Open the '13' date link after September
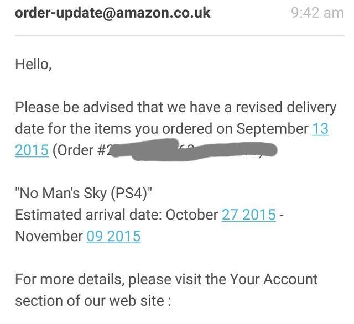 [x=320, y=129]
